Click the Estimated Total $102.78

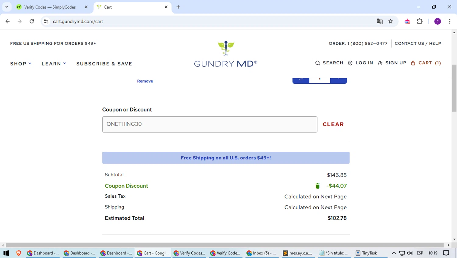coord(337,218)
